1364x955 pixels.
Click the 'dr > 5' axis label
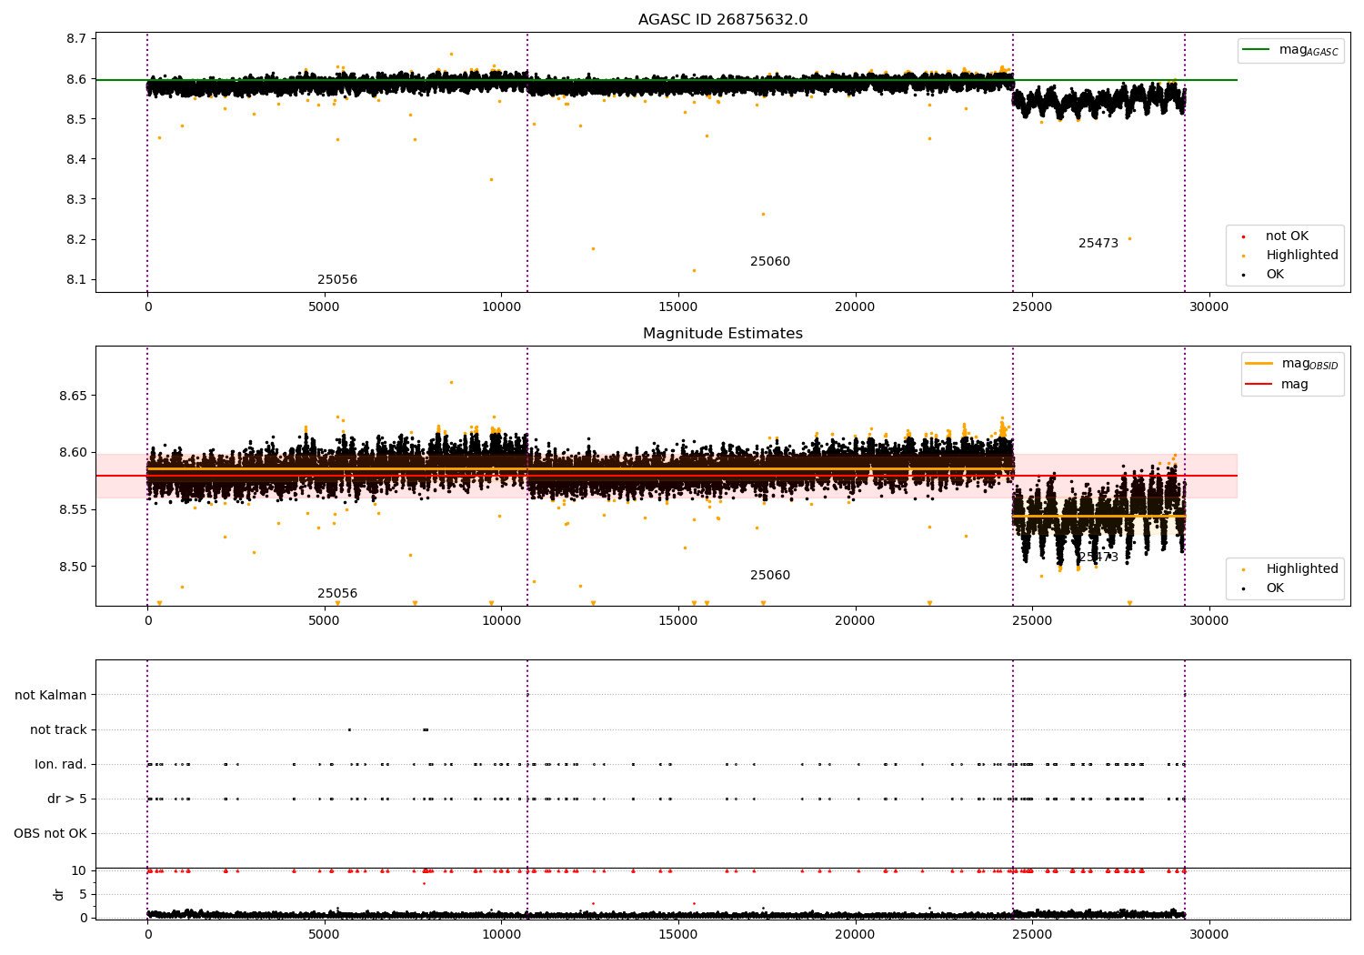[67, 799]
